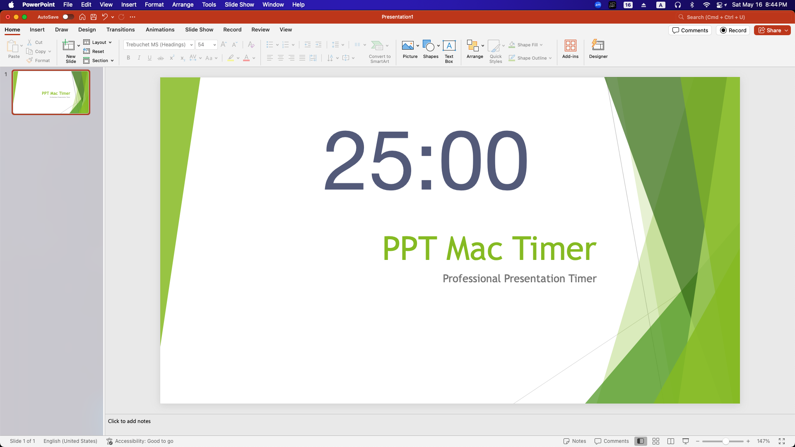Click Convert to SmartArt

380,51
